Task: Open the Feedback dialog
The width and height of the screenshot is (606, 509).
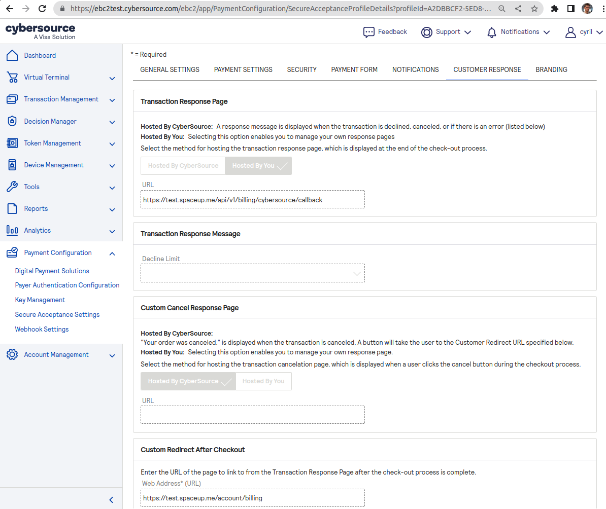Action: point(385,32)
